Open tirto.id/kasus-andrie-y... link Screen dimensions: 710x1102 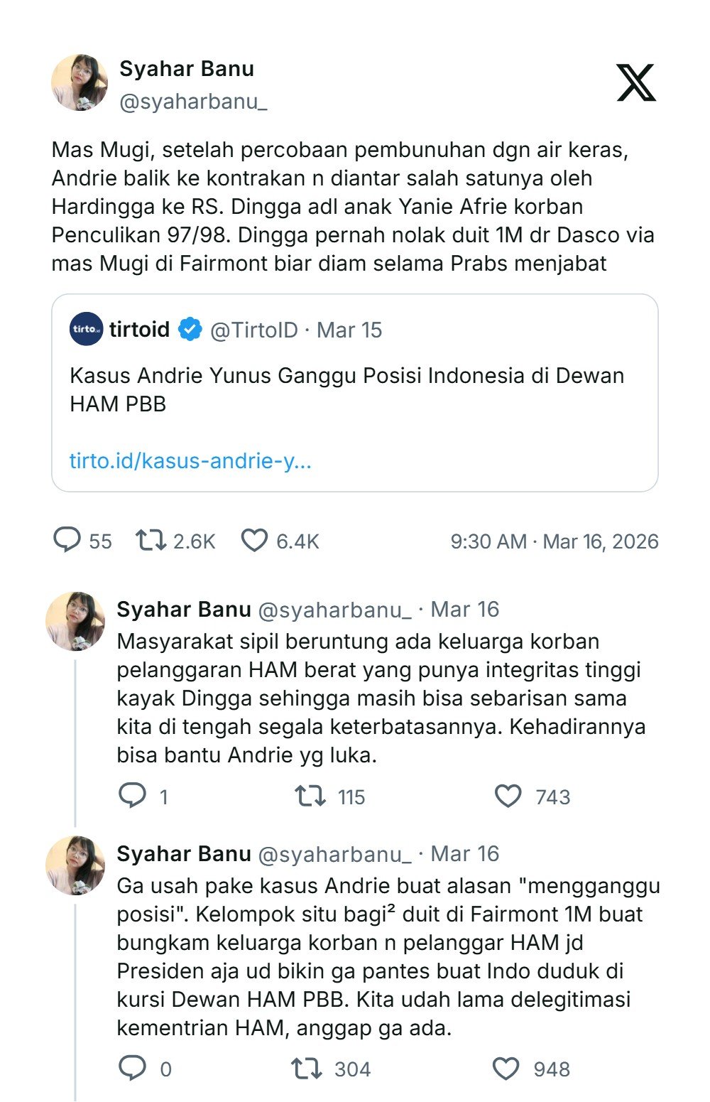(190, 461)
